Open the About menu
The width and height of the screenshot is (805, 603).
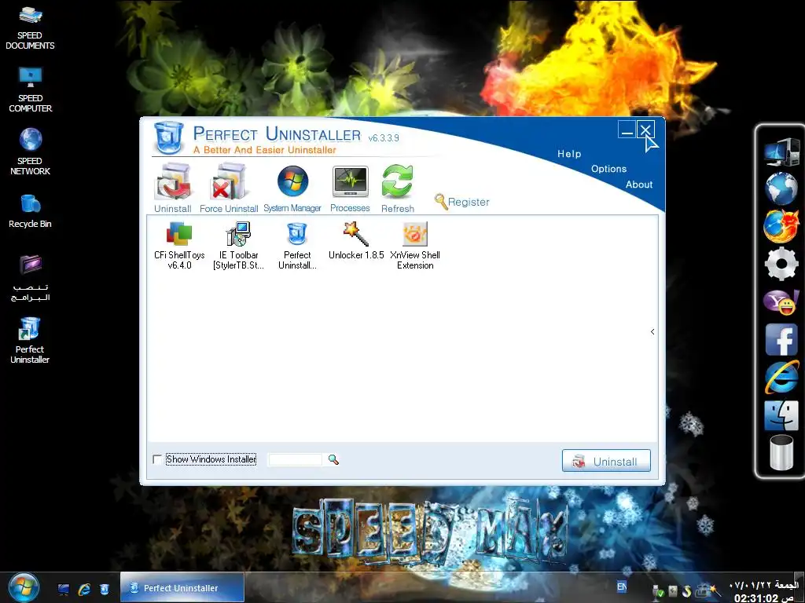pos(639,185)
